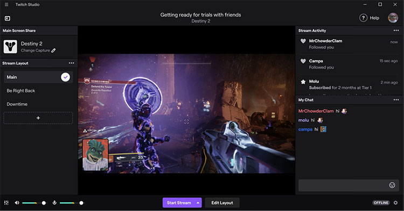Click the My Chat header label

(306, 100)
